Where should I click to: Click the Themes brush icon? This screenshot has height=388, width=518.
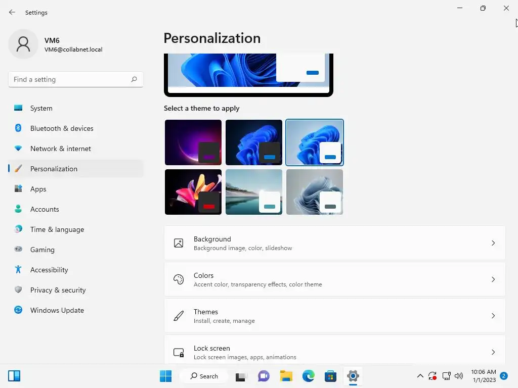(x=179, y=316)
